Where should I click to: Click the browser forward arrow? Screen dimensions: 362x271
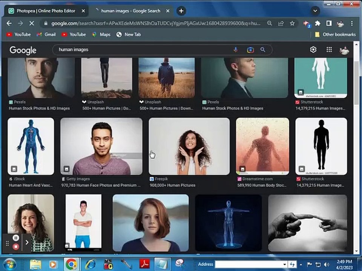point(20,23)
